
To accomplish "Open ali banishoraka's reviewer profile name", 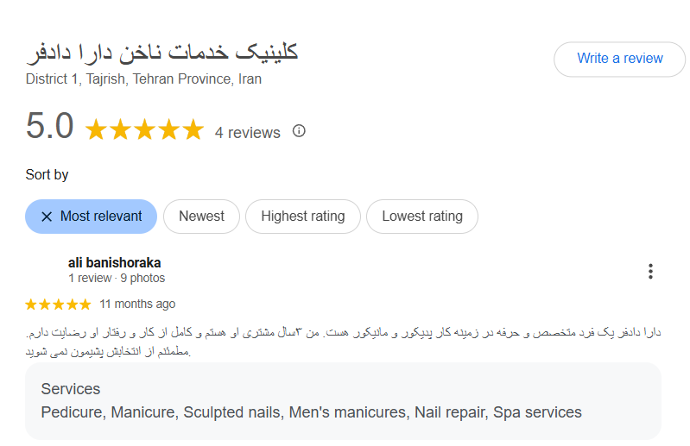I will point(114,263).
